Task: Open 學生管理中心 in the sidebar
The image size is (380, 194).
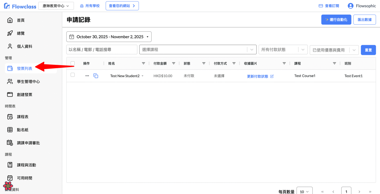Action: pyautogui.click(x=28, y=82)
